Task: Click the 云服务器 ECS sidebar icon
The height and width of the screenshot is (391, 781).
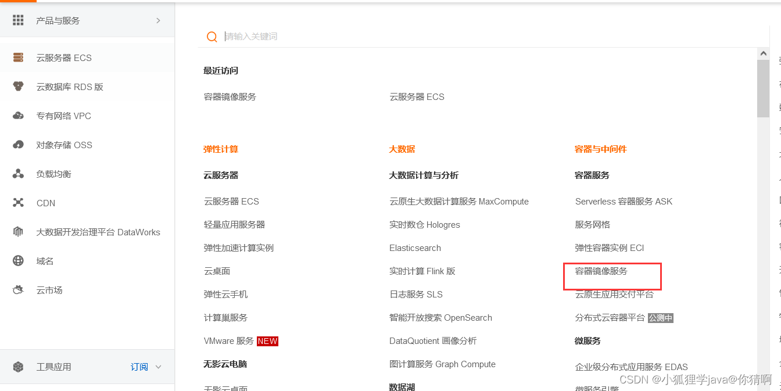Action: pyautogui.click(x=18, y=58)
